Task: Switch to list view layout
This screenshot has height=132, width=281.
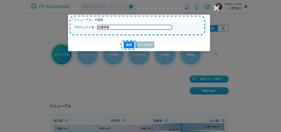Action: 223,28
